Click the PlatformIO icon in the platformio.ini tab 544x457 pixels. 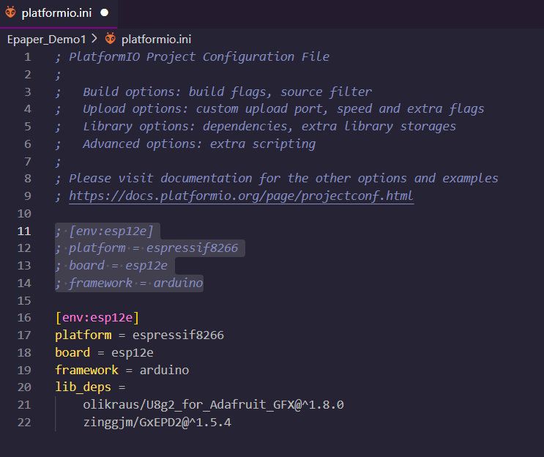click(10, 12)
